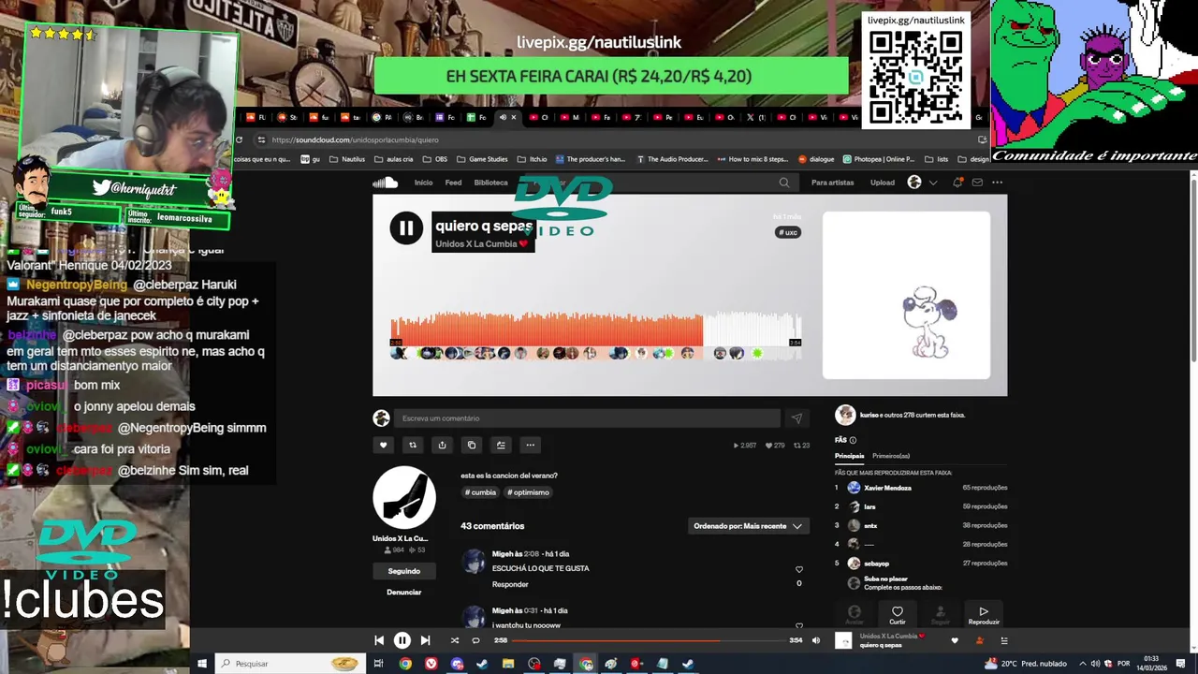The width and height of the screenshot is (1198, 674).
Task: Open the share icon under the comment box
Action: pos(442,445)
